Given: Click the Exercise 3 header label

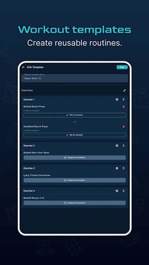Looking at the screenshot, I should pyautogui.click(x=29, y=168).
